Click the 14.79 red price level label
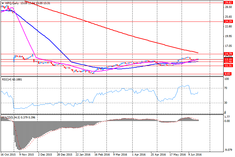235x157 pixels. [x=229, y=54]
